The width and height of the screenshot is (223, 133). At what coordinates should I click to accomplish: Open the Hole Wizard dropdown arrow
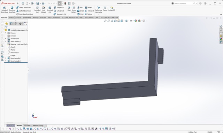44,15
